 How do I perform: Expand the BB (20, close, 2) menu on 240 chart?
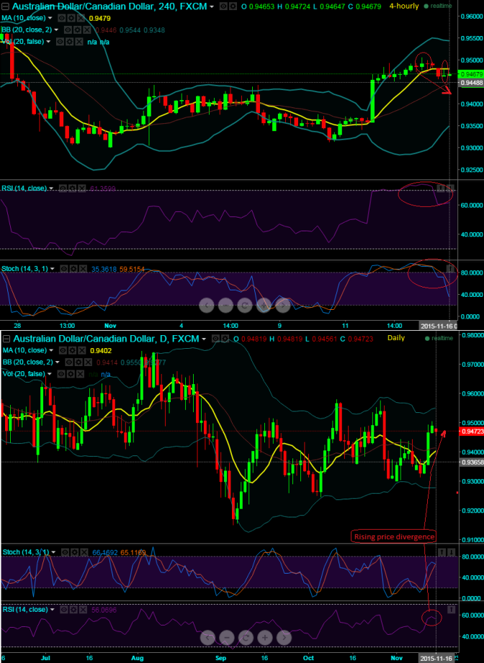(56, 30)
